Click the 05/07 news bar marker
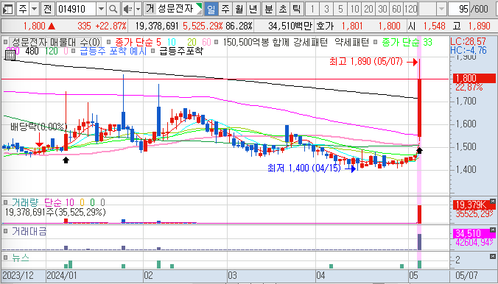The height and width of the screenshot is (284, 498). coord(420,264)
